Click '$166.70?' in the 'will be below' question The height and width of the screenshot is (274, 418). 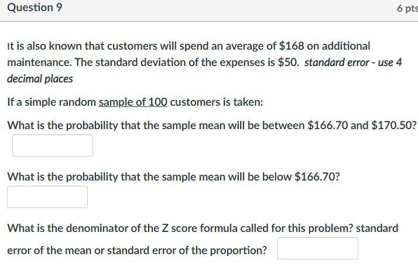317,177
